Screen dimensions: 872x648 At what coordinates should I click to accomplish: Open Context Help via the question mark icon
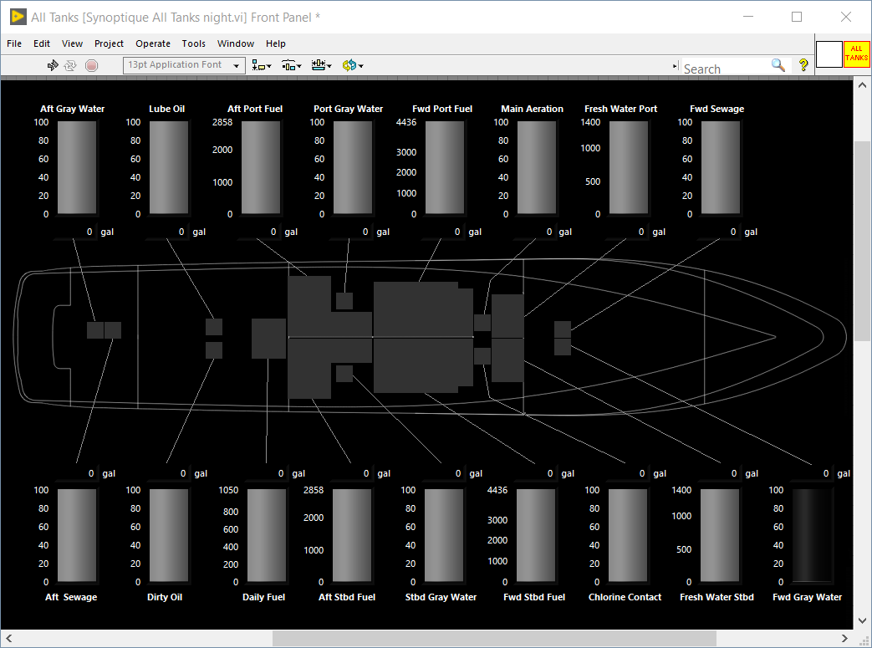[803, 64]
